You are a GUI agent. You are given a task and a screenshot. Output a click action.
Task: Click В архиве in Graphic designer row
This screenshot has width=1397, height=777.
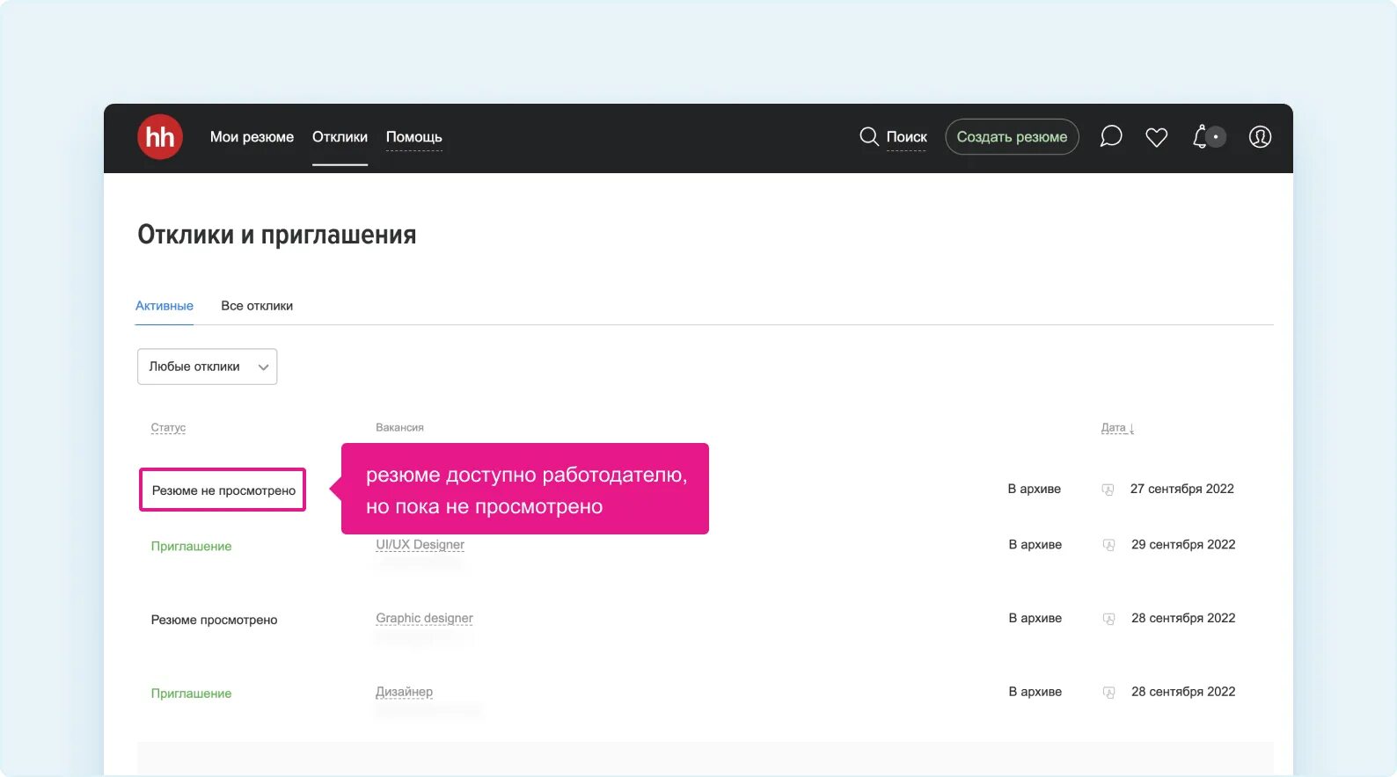1035,619
